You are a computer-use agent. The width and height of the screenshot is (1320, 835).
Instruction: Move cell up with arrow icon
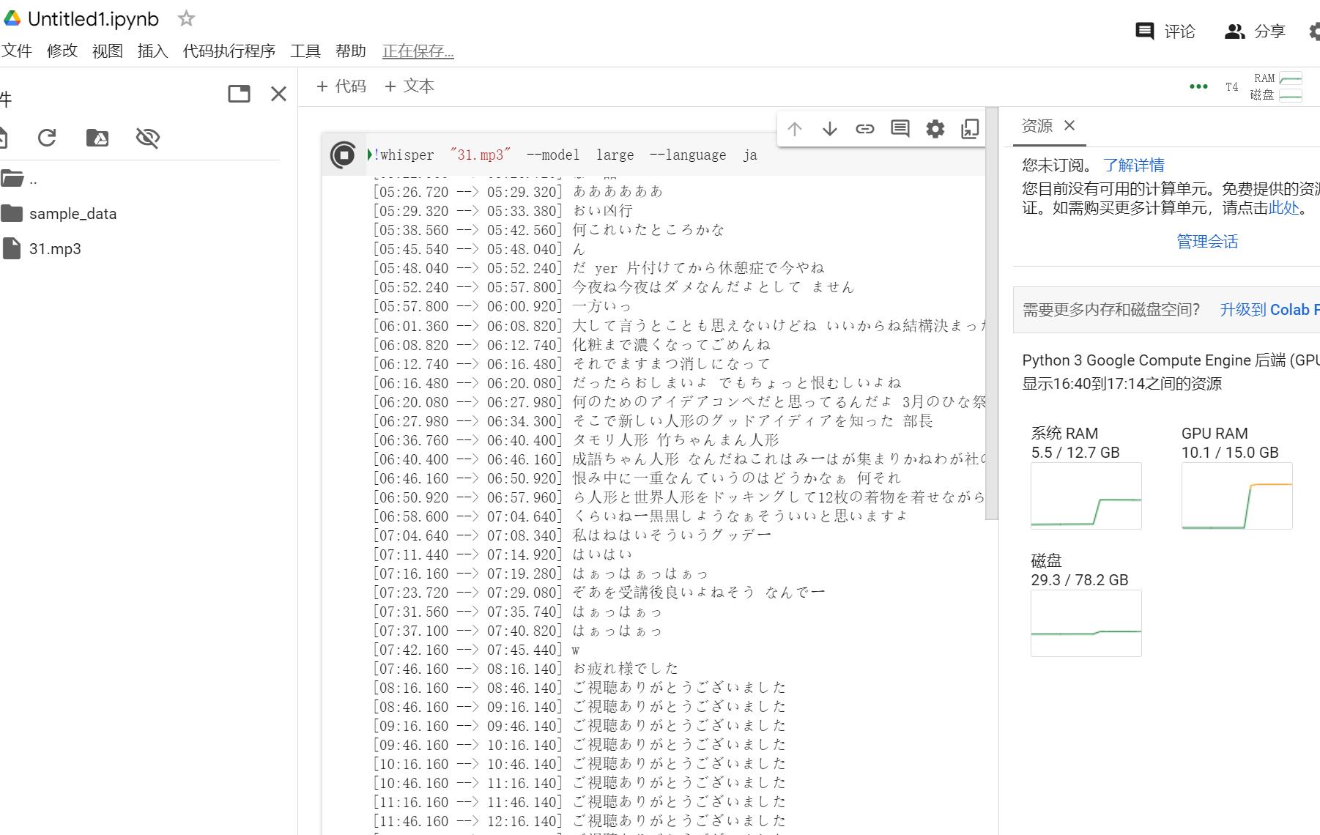pos(795,130)
